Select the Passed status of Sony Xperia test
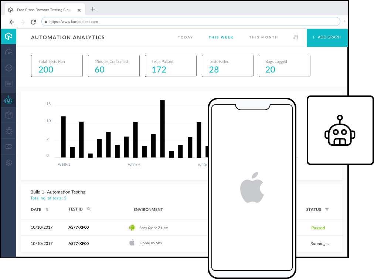 [318, 228]
